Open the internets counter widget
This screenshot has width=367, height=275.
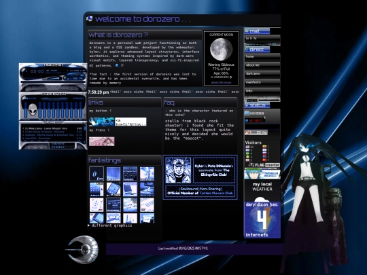pos(262,220)
